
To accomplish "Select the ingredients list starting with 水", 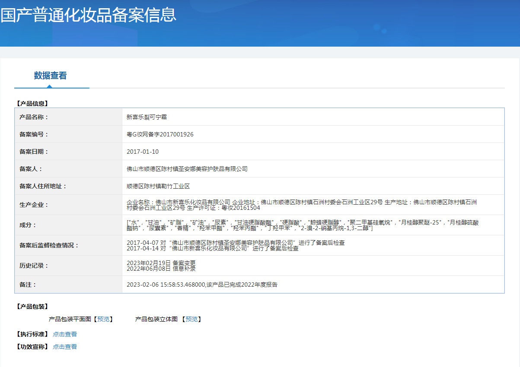I will [x=303, y=225].
